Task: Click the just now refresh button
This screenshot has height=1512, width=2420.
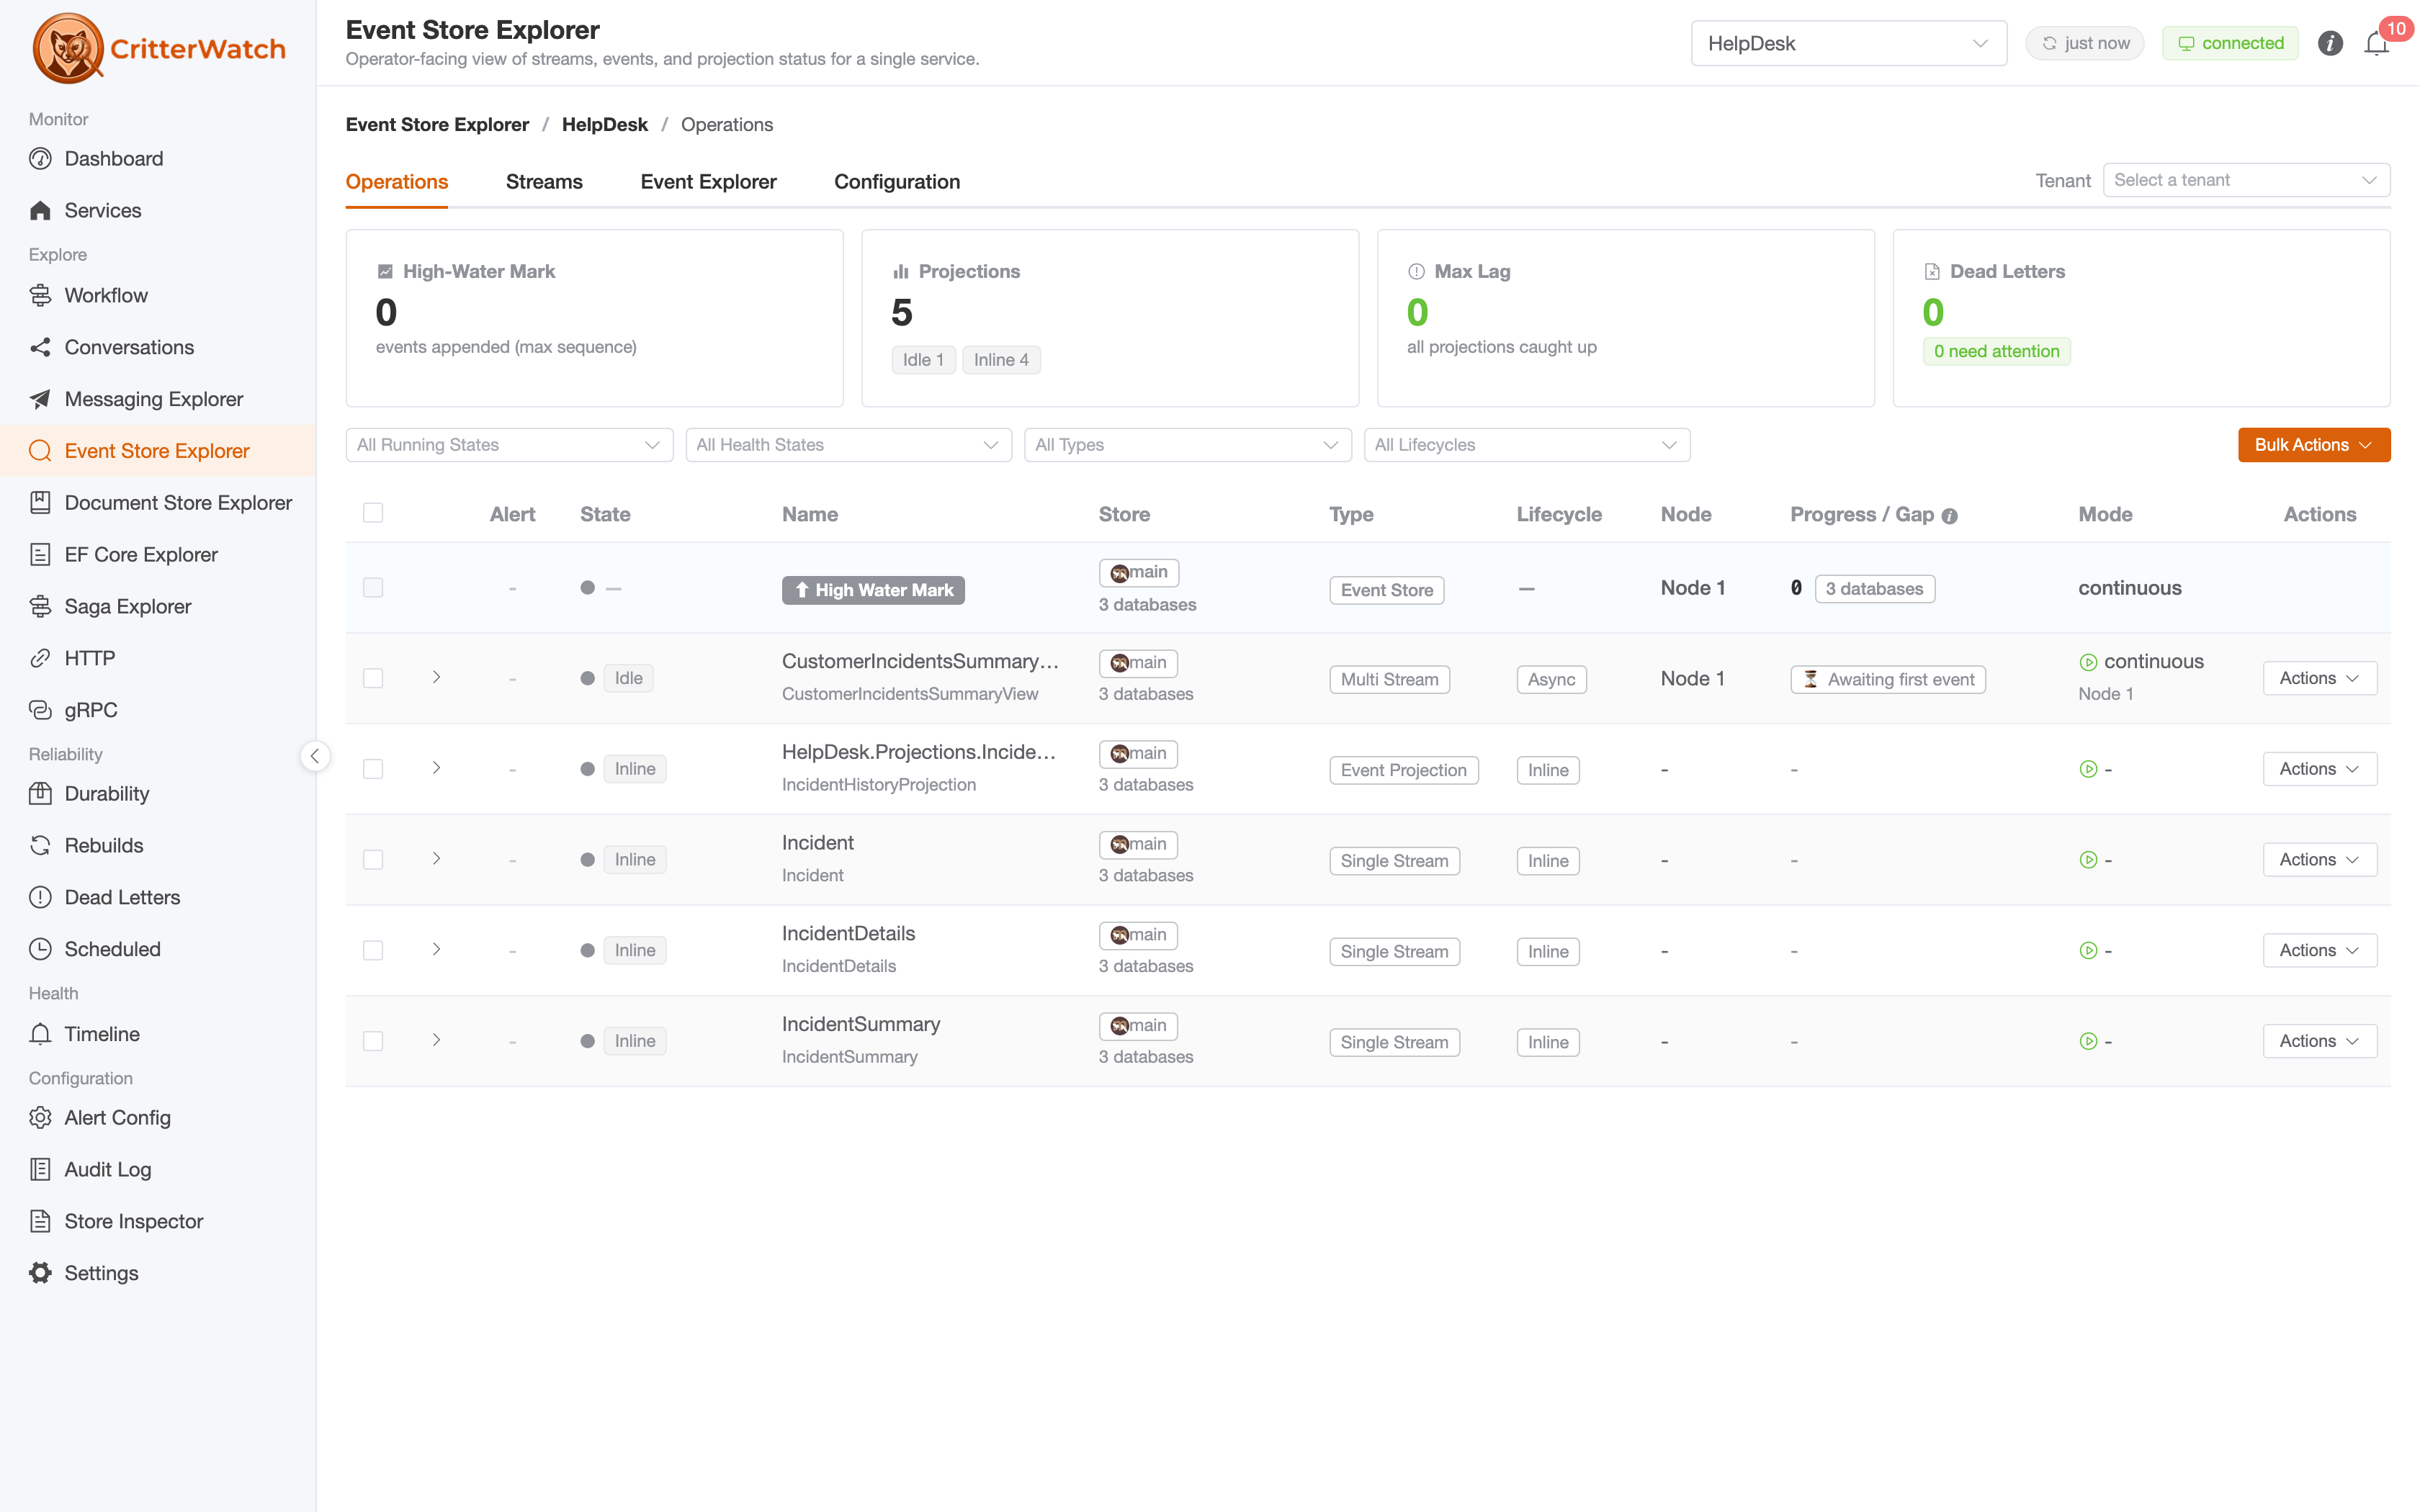Action: tap(2085, 44)
